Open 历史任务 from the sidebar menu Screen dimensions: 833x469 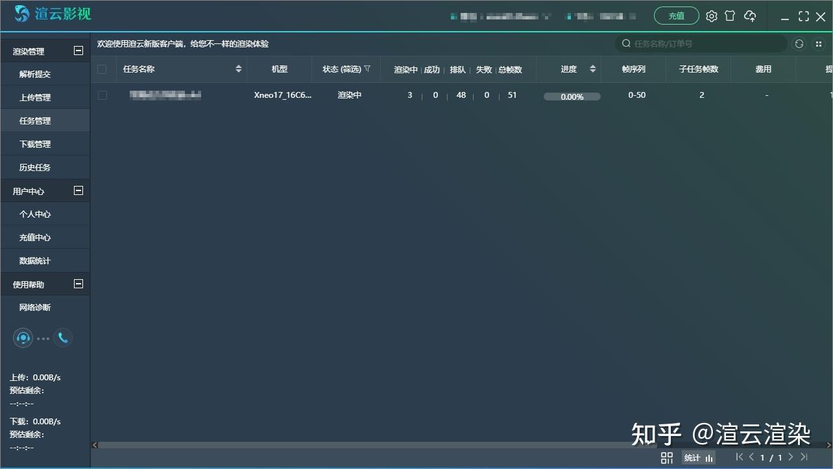[36, 166]
